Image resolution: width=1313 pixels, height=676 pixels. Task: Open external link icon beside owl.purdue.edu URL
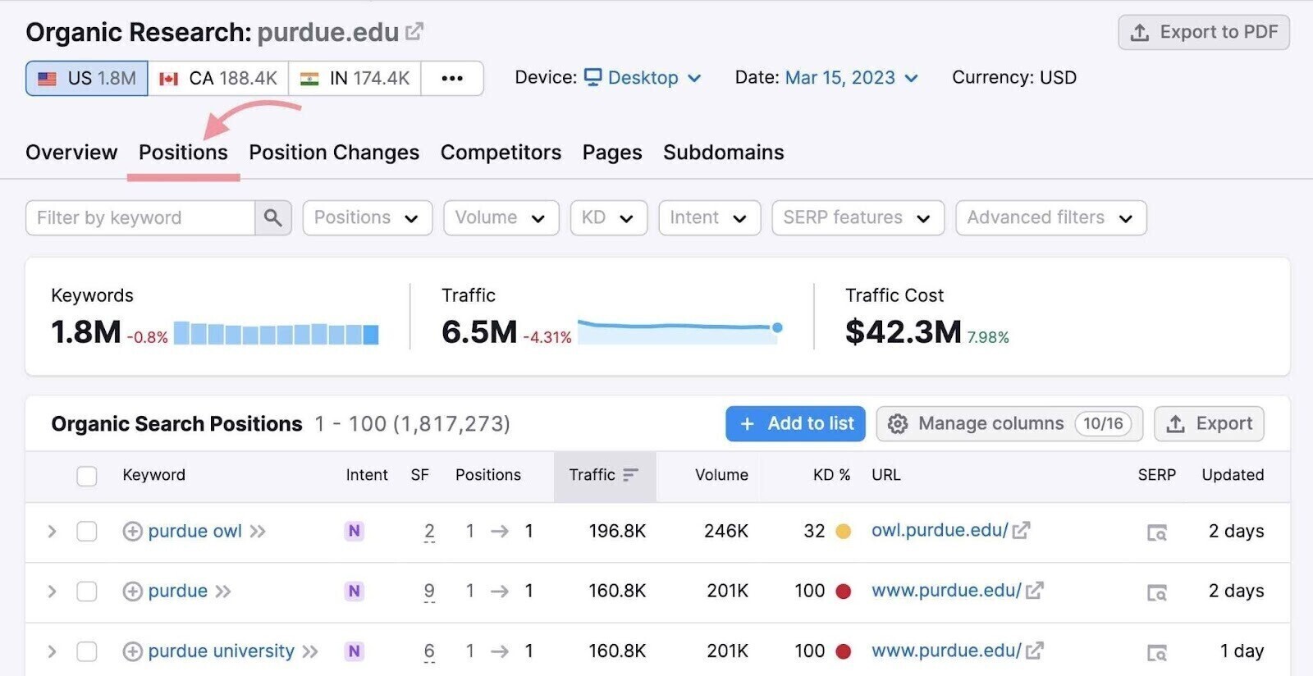(1021, 531)
